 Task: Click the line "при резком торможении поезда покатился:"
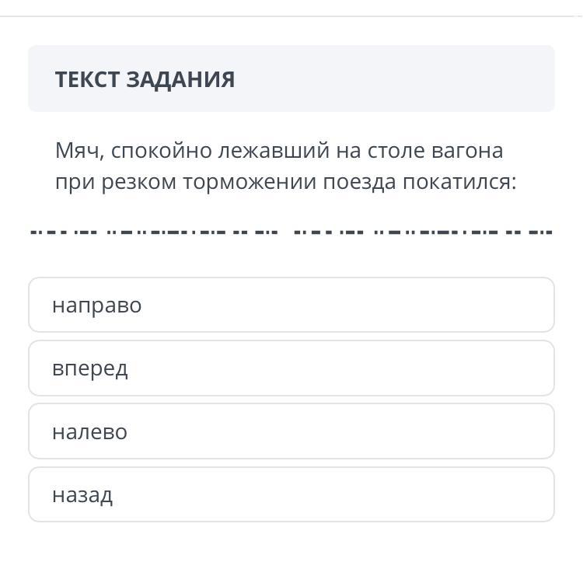[285, 182]
